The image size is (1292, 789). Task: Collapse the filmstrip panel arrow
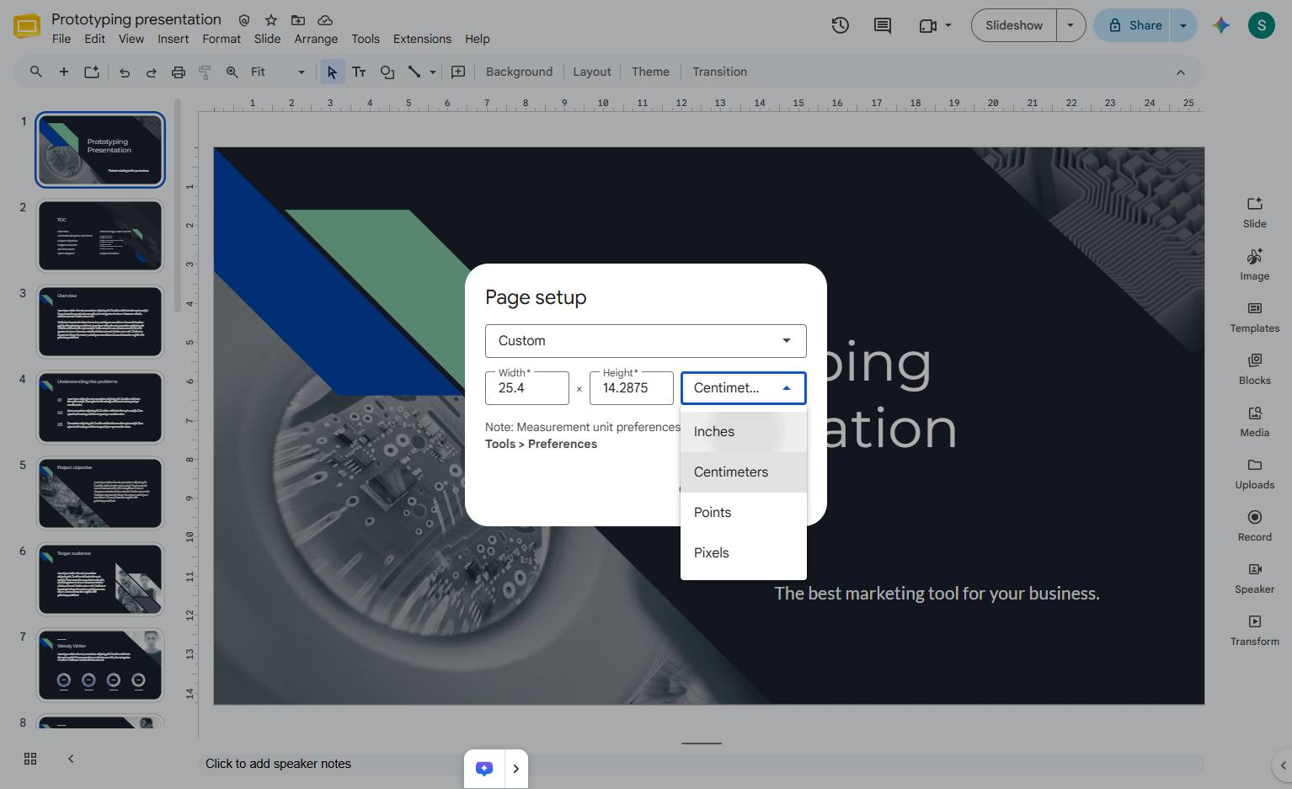coord(71,759)
